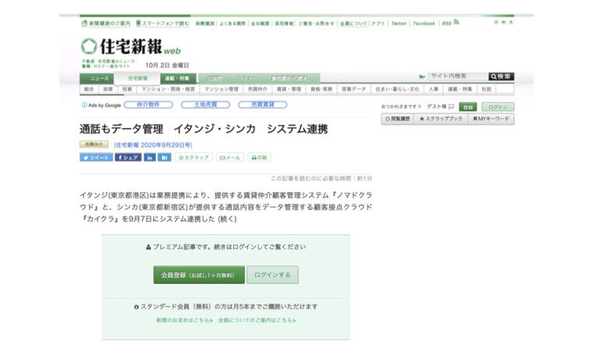
Task: Click the ログインする button
Action: click(272, 275)
